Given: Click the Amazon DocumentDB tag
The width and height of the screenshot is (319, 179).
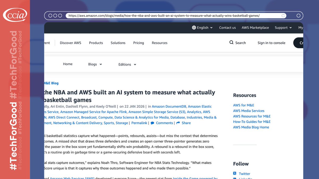Looking at the screenshot, I should tap(169, 106).
